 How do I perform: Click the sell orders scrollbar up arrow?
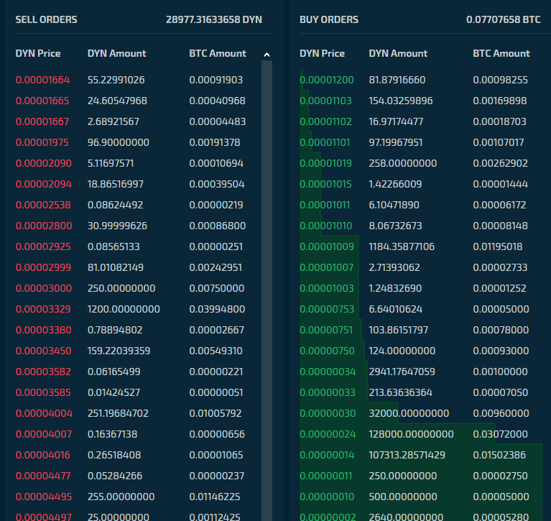pos(267,55)
